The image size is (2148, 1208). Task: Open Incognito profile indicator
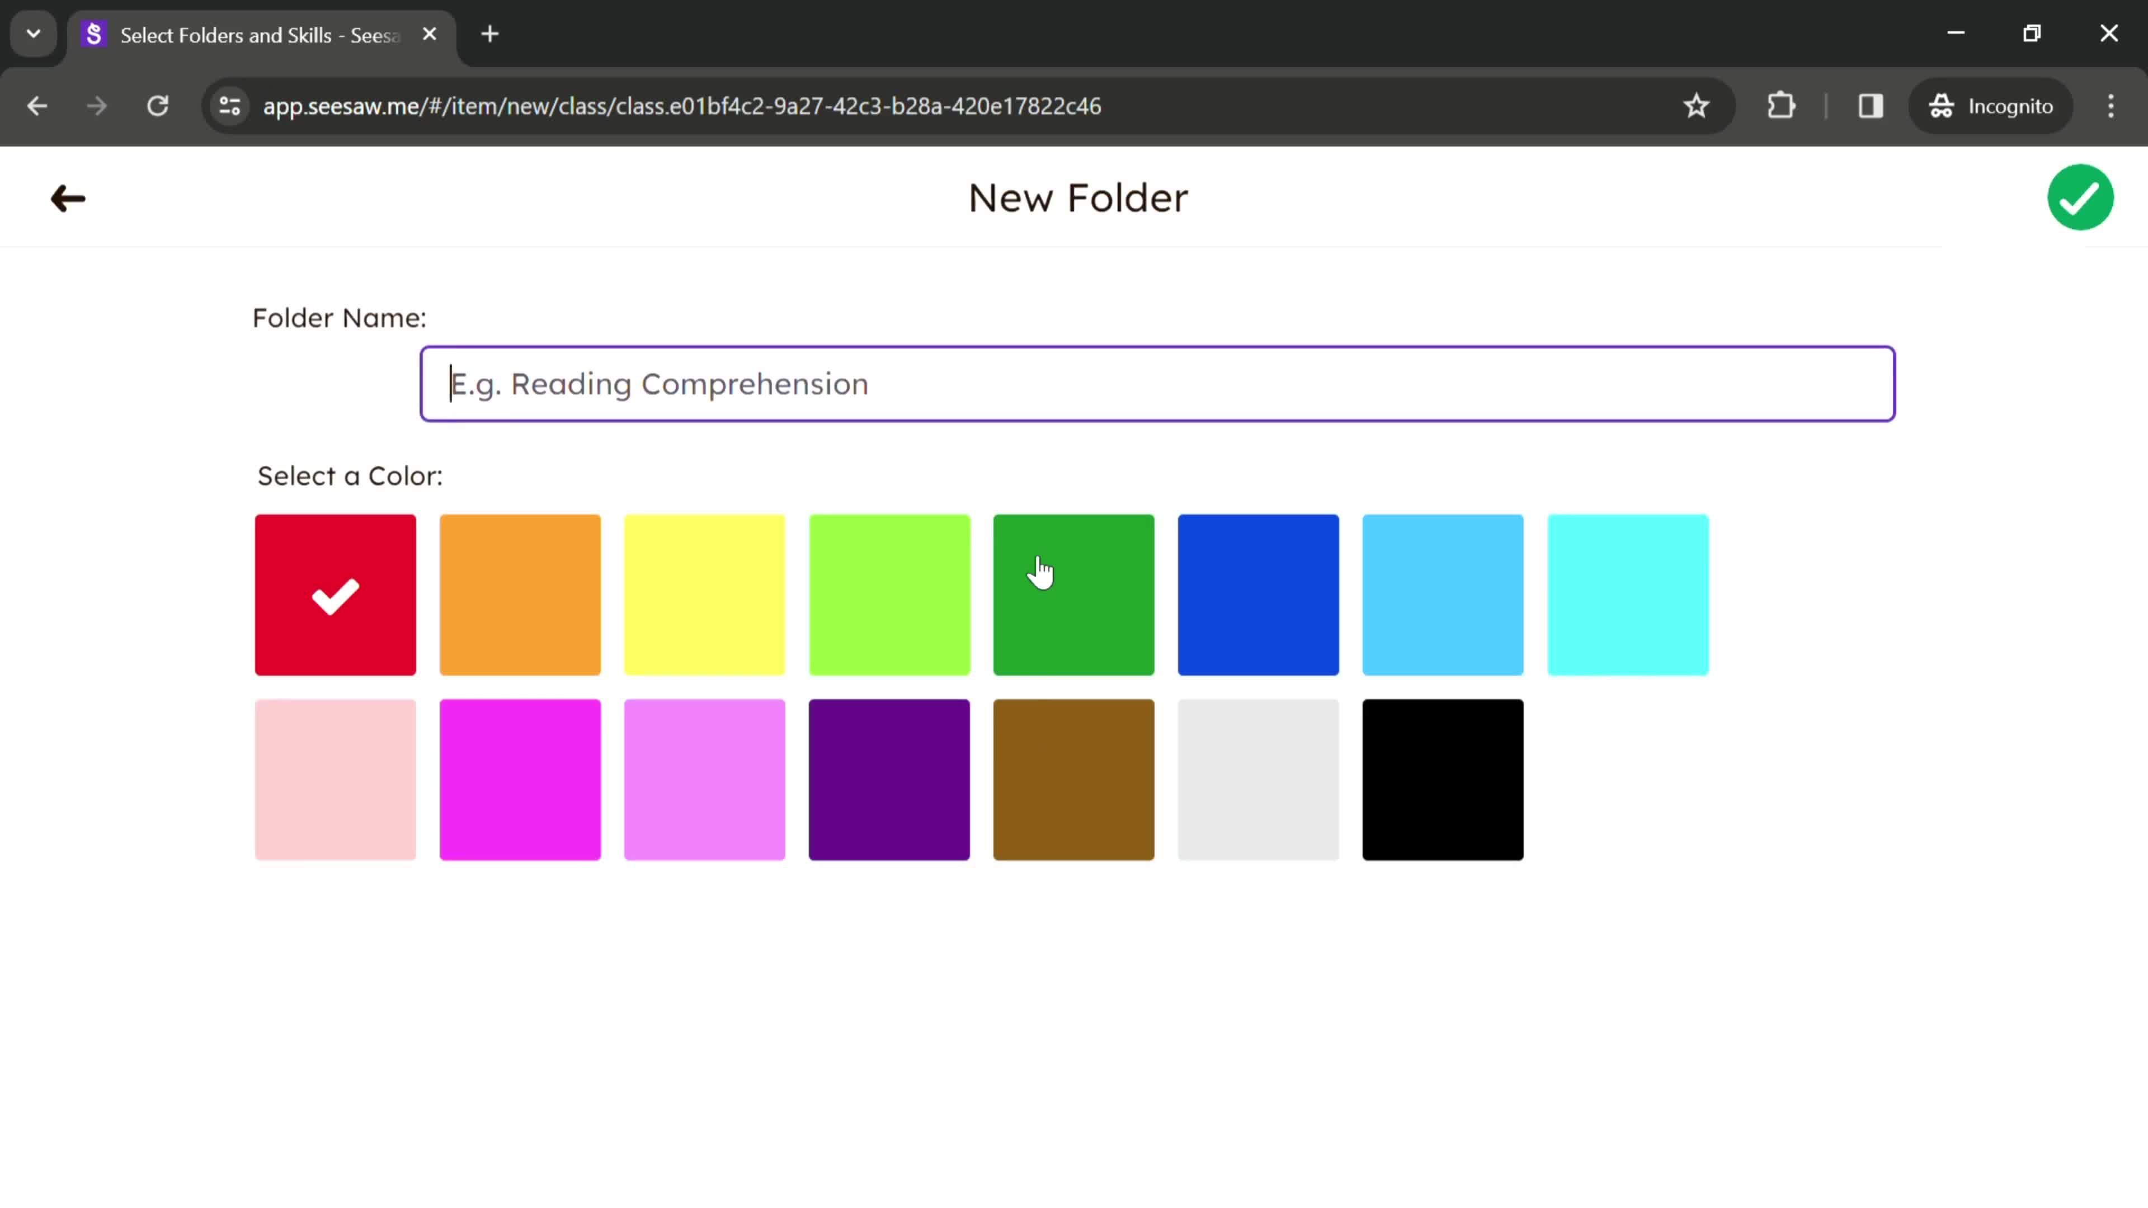(x=1990, y=106)
